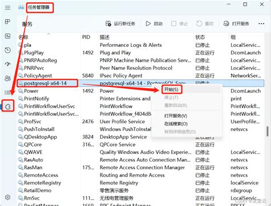This screenshot has width=271, height=206.
Task: Click the 重启 toolbar button
Action: click(205, 23)
